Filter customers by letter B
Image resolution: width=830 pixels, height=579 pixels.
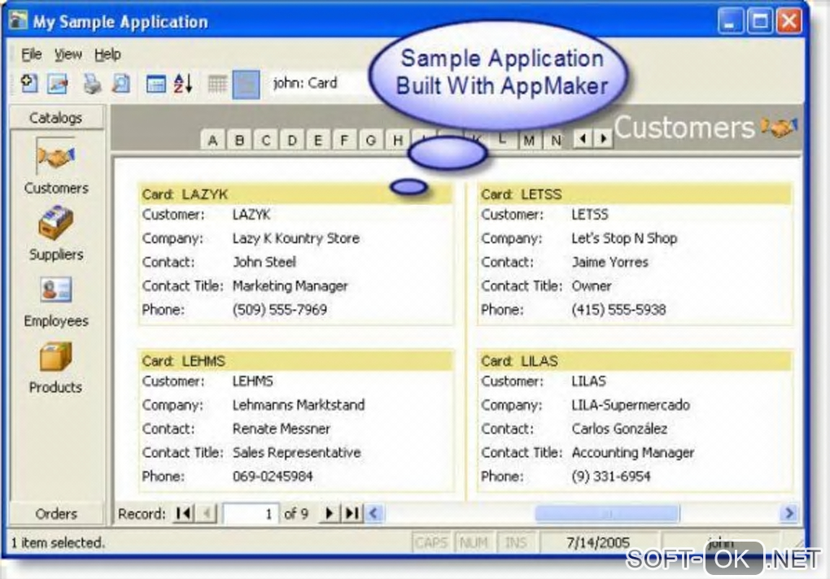(x=239, y=140)
